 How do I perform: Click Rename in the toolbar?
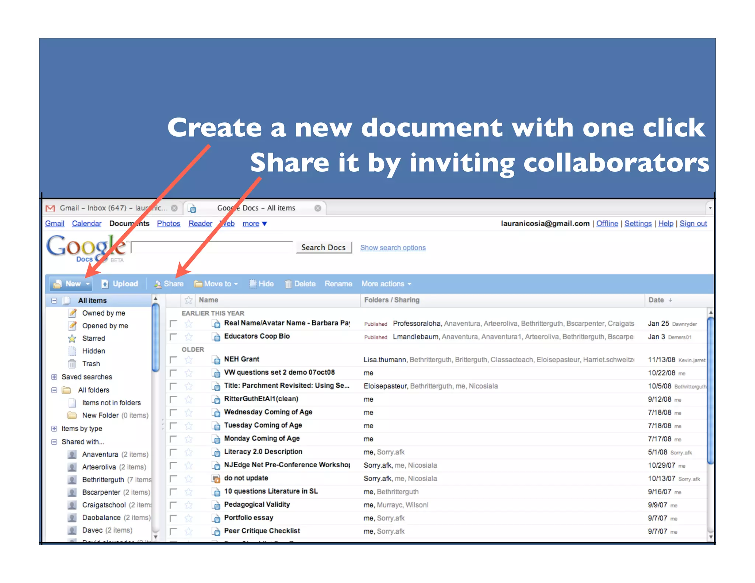click(338, 284)
